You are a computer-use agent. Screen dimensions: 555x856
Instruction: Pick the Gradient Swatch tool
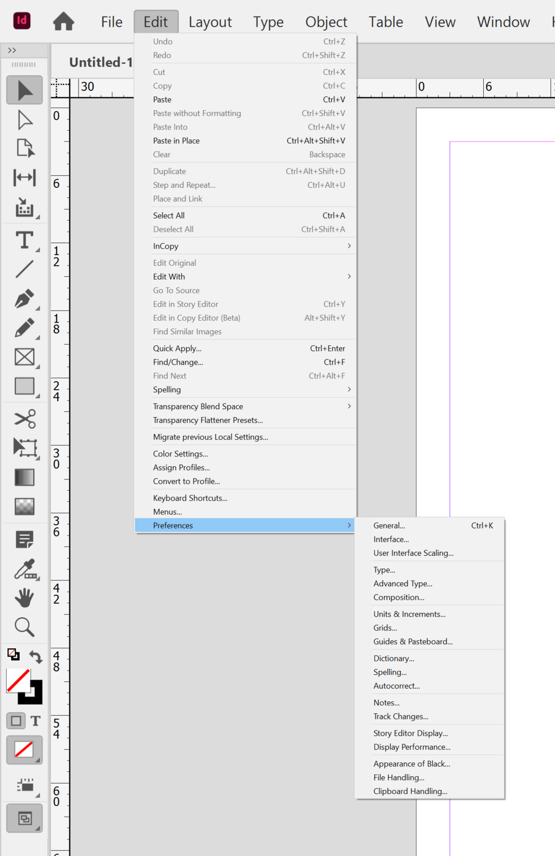tap(25, 477)
